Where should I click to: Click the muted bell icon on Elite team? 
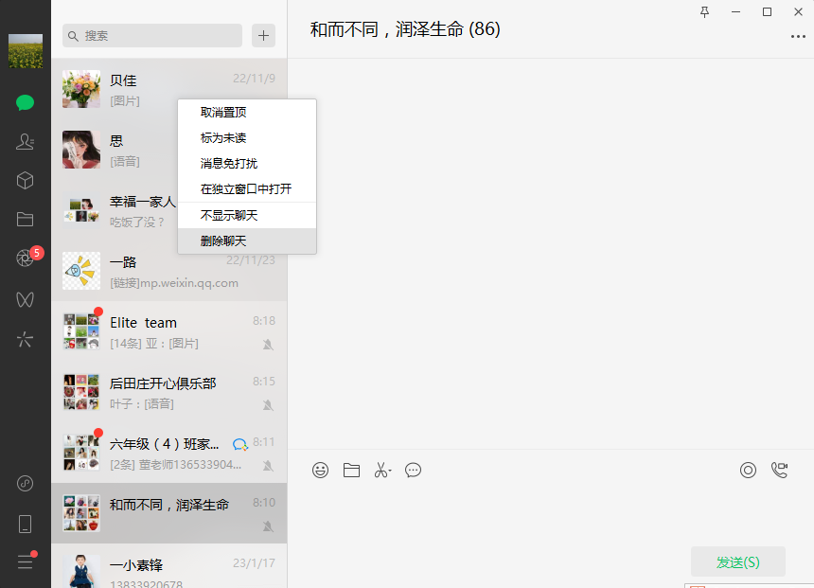point(268,345)
